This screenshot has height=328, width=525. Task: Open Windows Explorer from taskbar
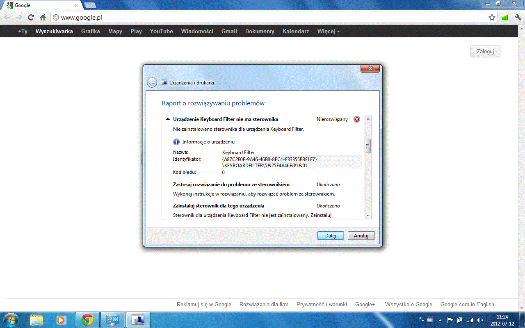[x=37, y=320]
